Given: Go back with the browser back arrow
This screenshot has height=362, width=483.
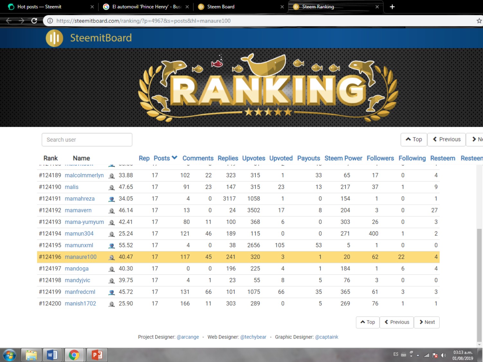Looking at the screenshot, I should [x=9, y=21].
